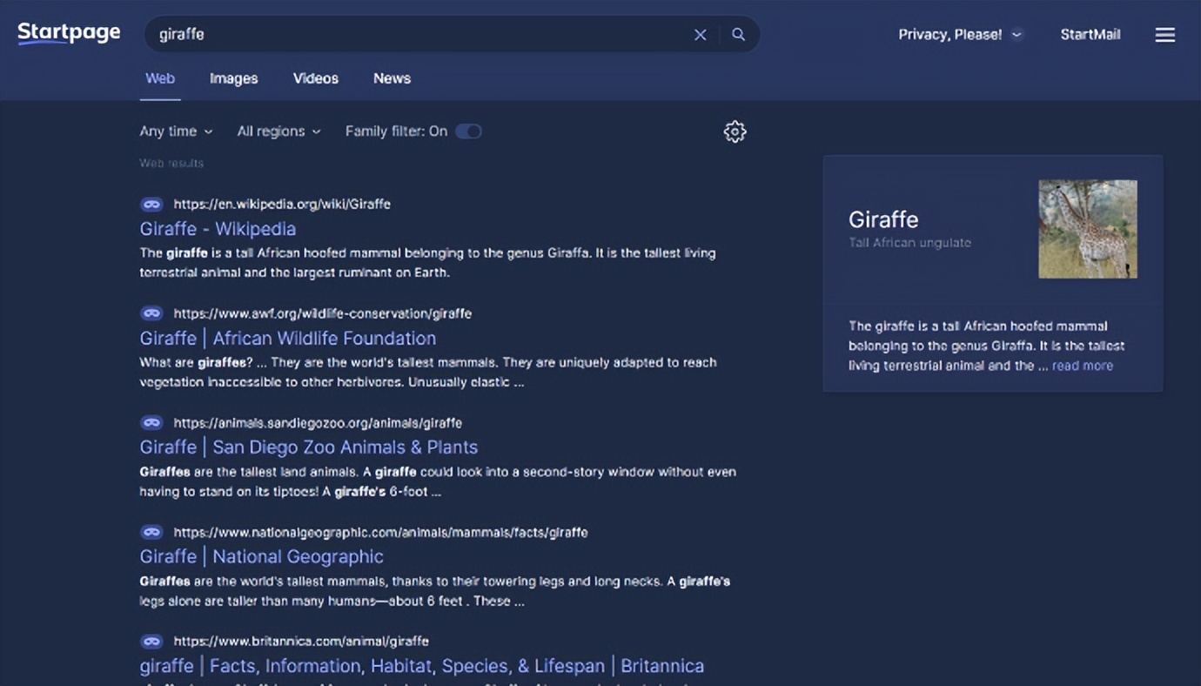Switch to the Images tab

click(x=233, y=78)
